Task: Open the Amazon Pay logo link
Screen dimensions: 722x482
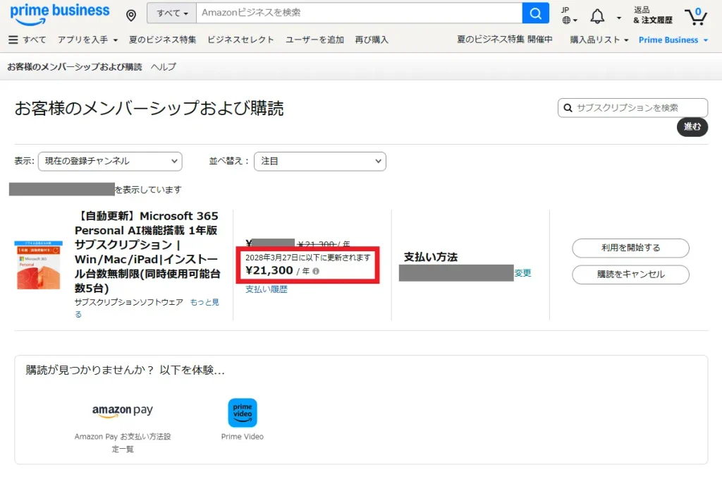Action: coord(123,410)
